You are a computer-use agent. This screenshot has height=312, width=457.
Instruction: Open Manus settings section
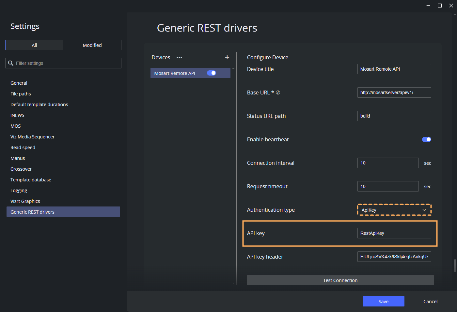click(18, 158)
